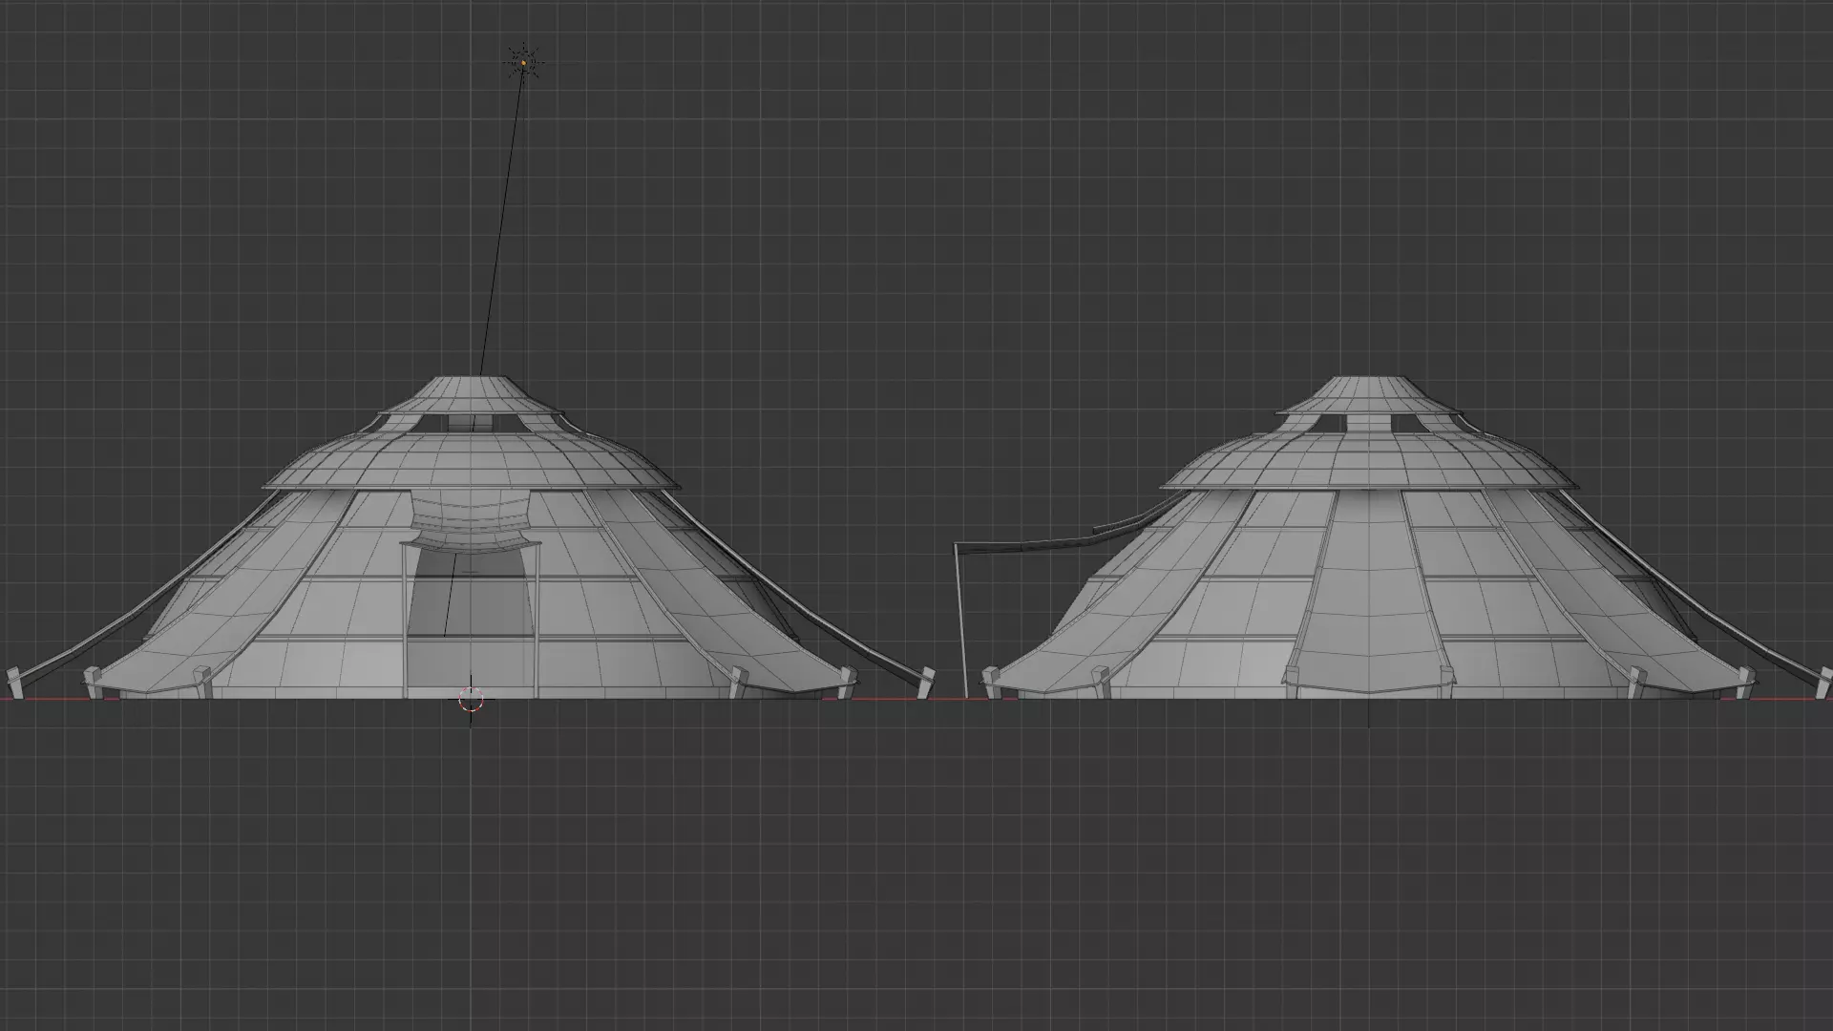Select the vertical support pole beside closed tent
The image size is (1833, 1031).
960,621
